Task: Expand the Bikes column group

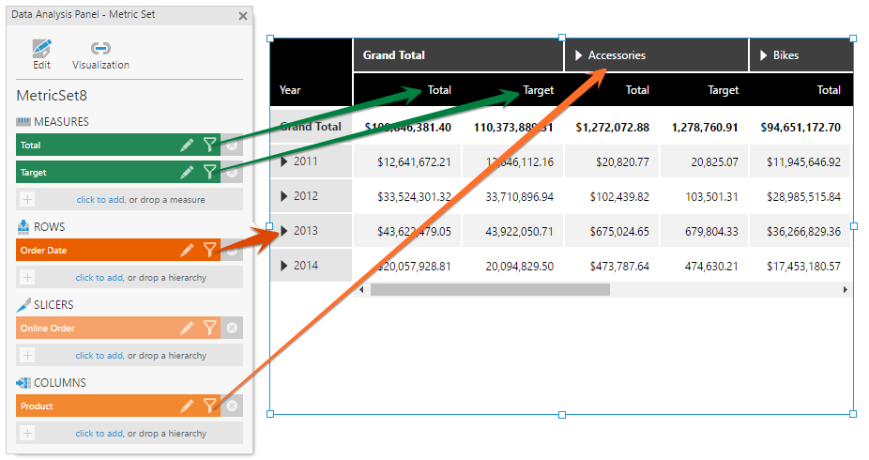Action: [x=763, y=55]
